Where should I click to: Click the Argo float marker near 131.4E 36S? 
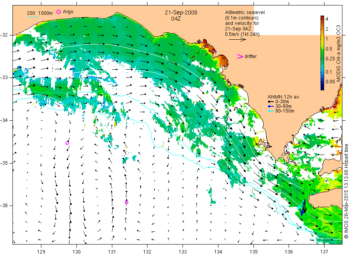point(126,202)
